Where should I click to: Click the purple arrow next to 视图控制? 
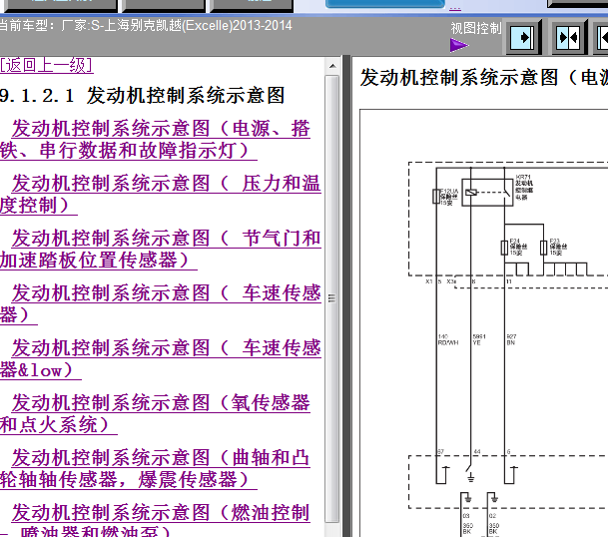(x=459, y=45)
